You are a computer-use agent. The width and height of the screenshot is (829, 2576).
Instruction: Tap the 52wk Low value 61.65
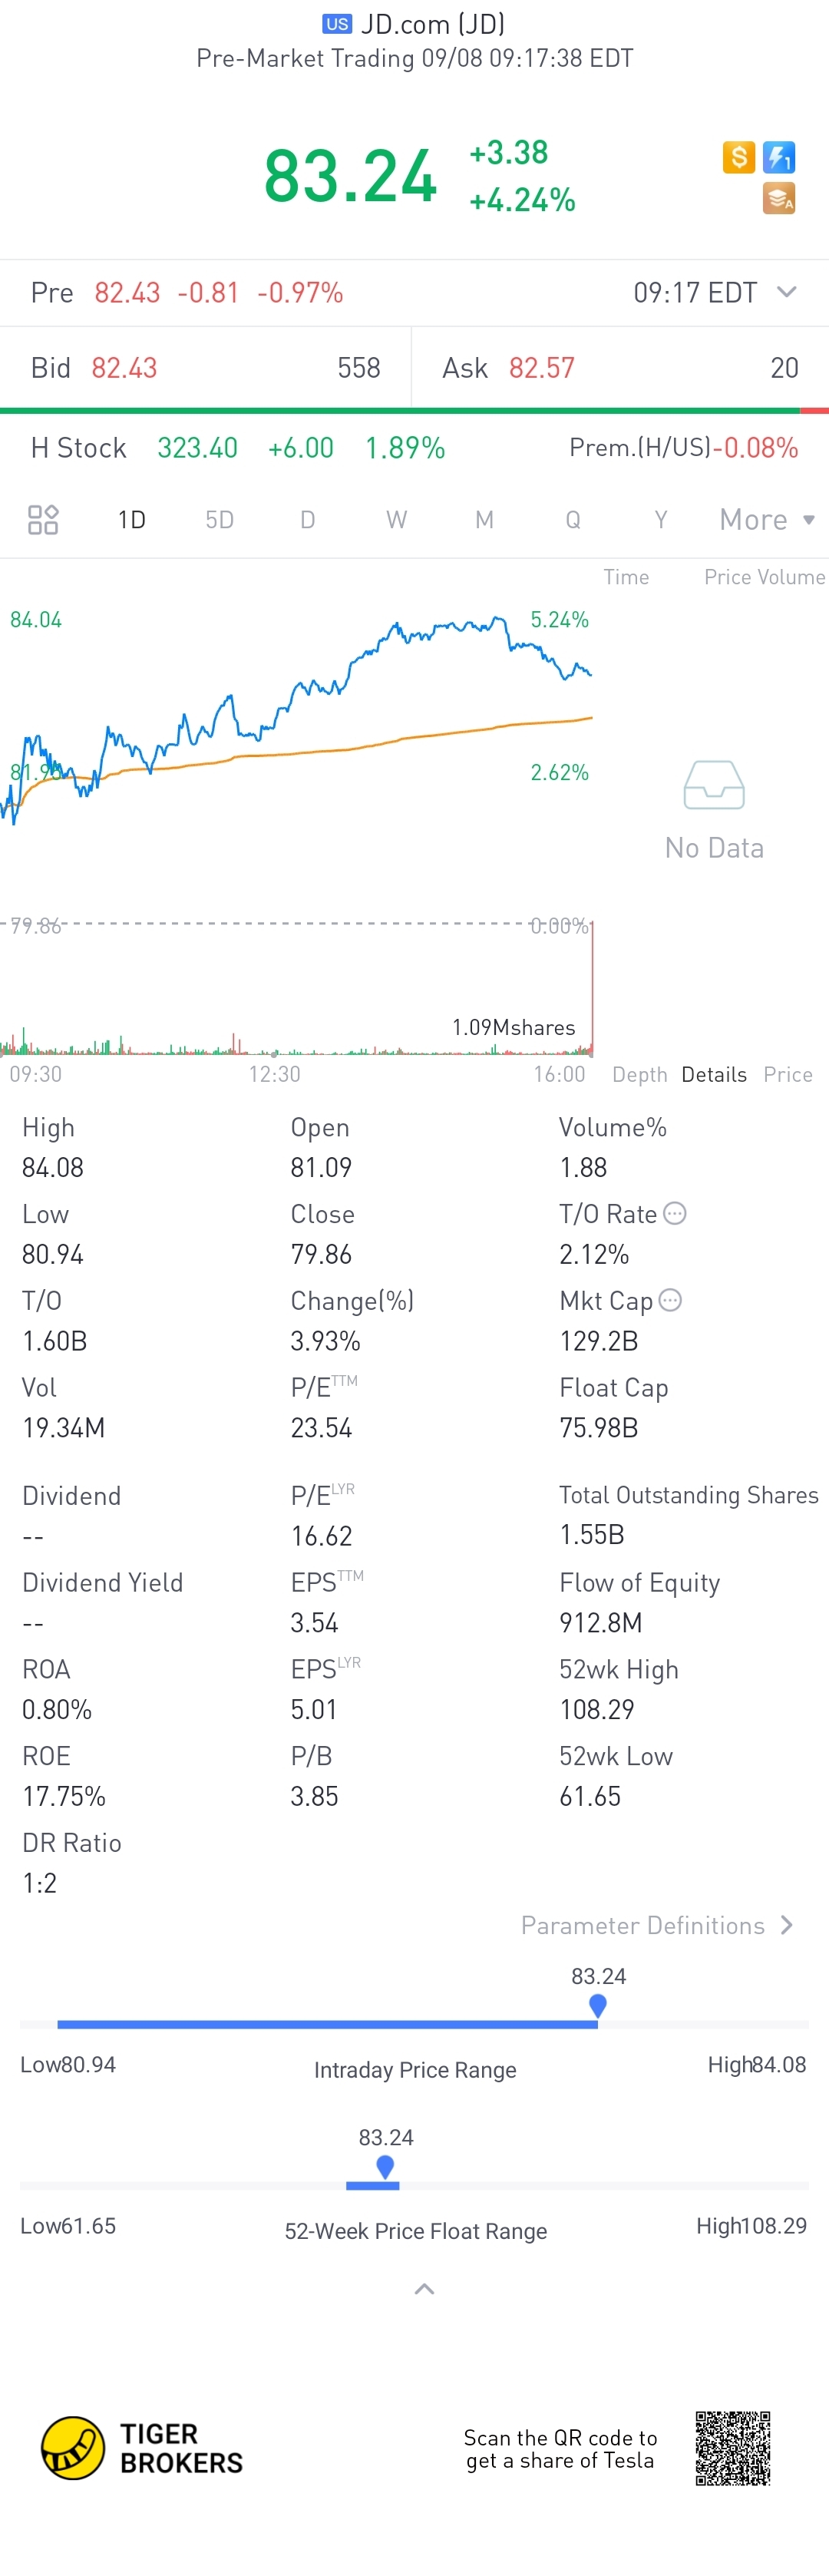coord(590,1796)
